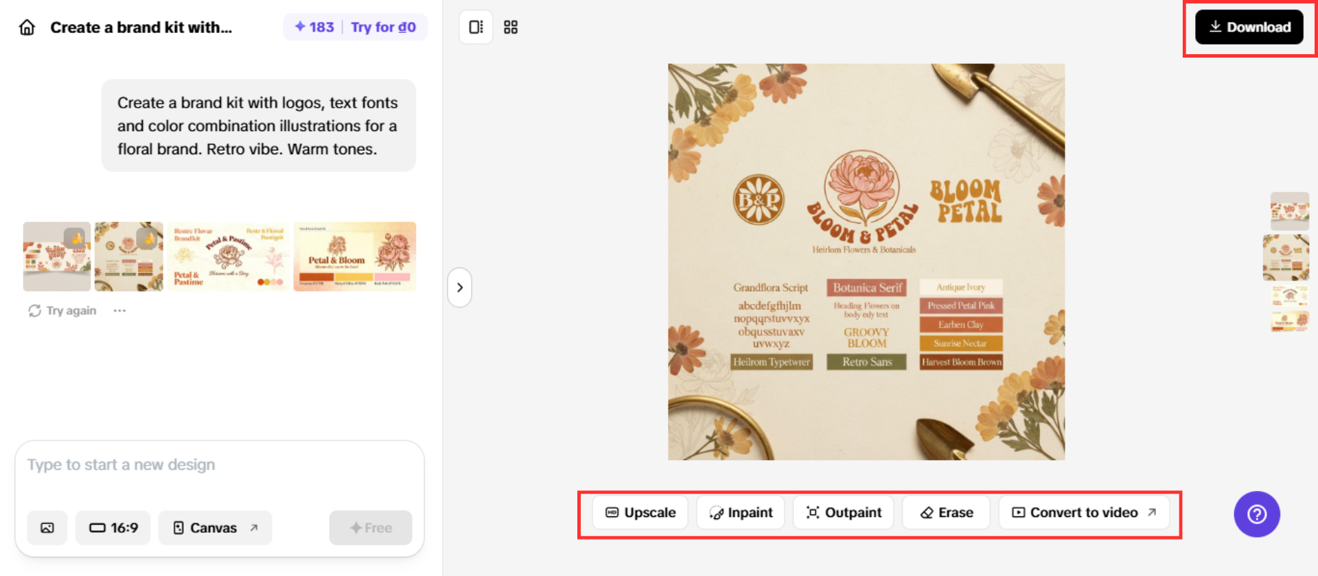Viewport: 1318px width, 576px height.
Task: Open Canvas in a new window
Action: point(215,528)
